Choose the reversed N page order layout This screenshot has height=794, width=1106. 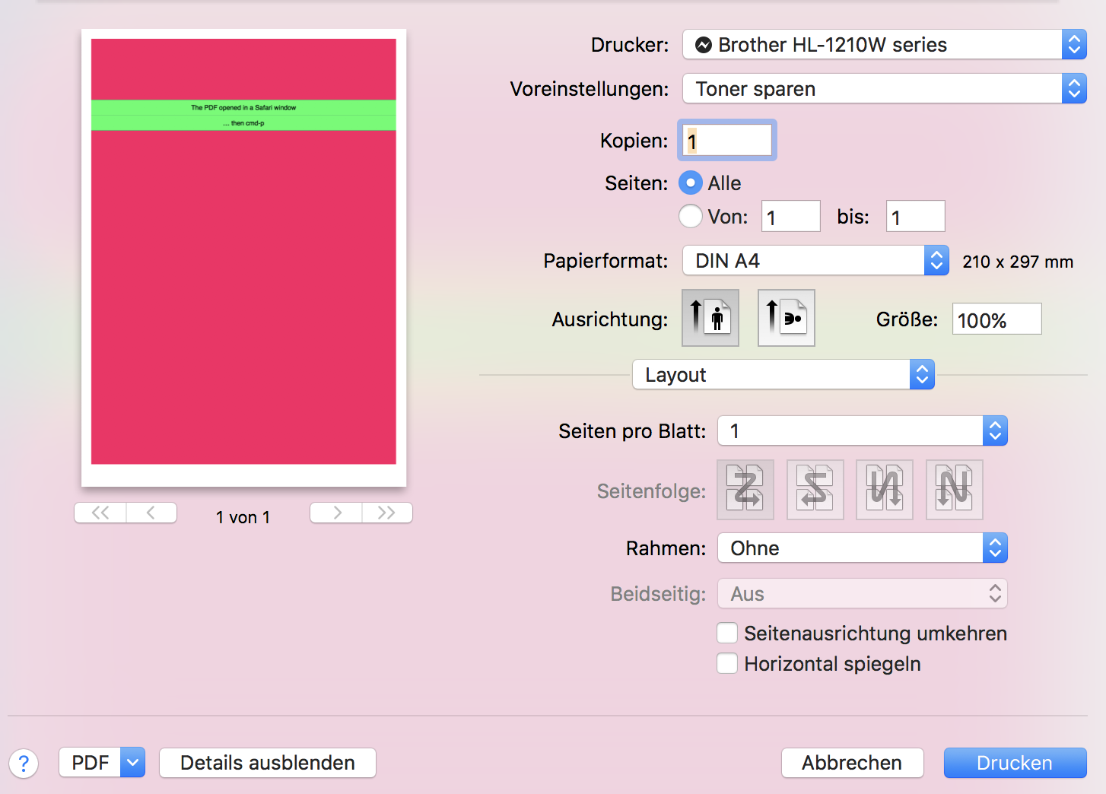[x=954, y=489]
